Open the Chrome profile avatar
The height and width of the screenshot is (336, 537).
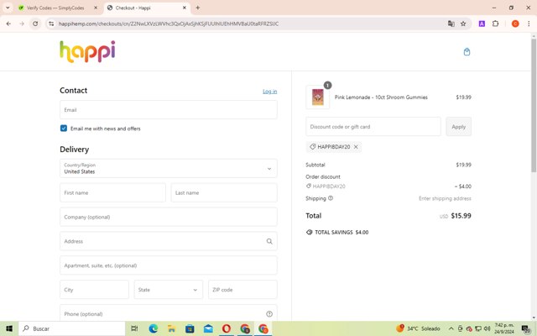click(x=515, y=24)
